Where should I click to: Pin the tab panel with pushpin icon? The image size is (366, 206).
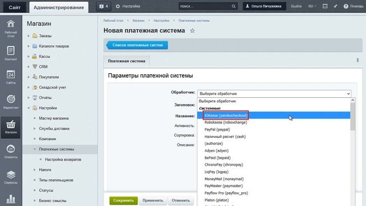[x=357, y=61]
